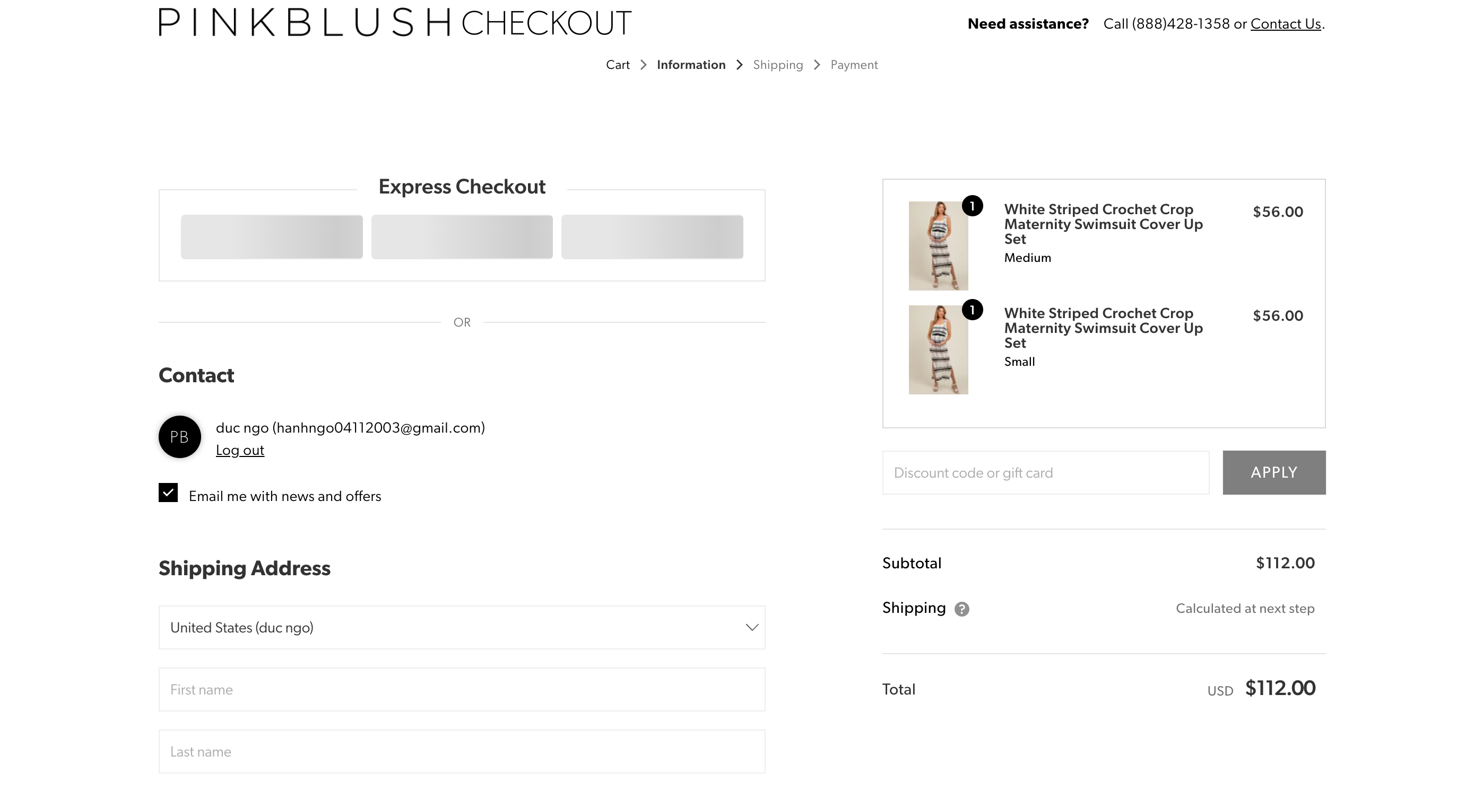Click the first Express Checkout button placeholder
Screen dimensions: 1474x791
pos(272,236)
